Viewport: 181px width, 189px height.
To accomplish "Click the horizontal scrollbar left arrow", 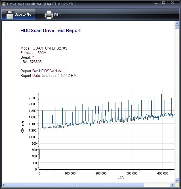I will click(4, 185).
